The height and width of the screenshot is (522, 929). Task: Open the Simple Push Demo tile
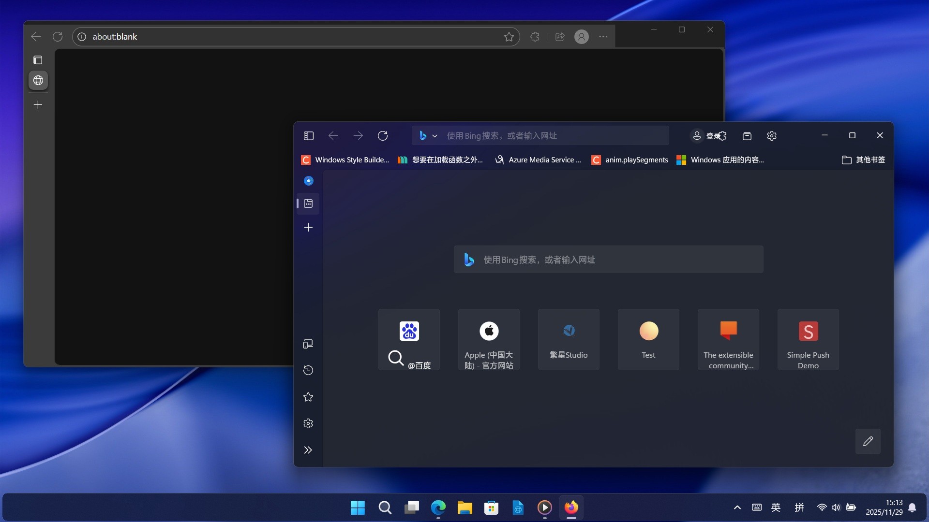click(x=808, y=340)
